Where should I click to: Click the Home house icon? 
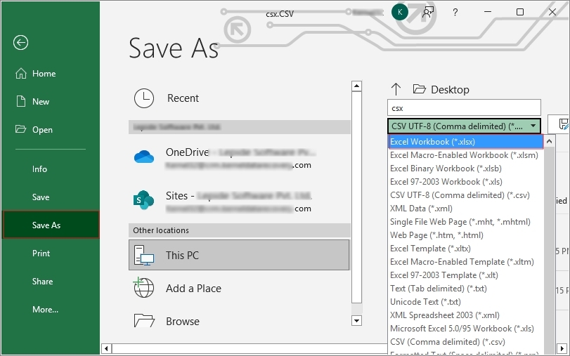pyautogui.click(x=20, y=74)
